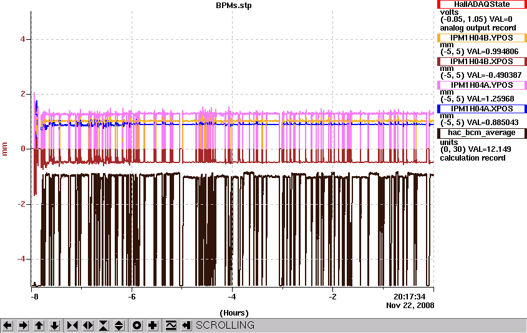The height and width of the screenshot is (333, 527).
Task: Click the VAL=0.994806 reading
Action: point(493,52)
